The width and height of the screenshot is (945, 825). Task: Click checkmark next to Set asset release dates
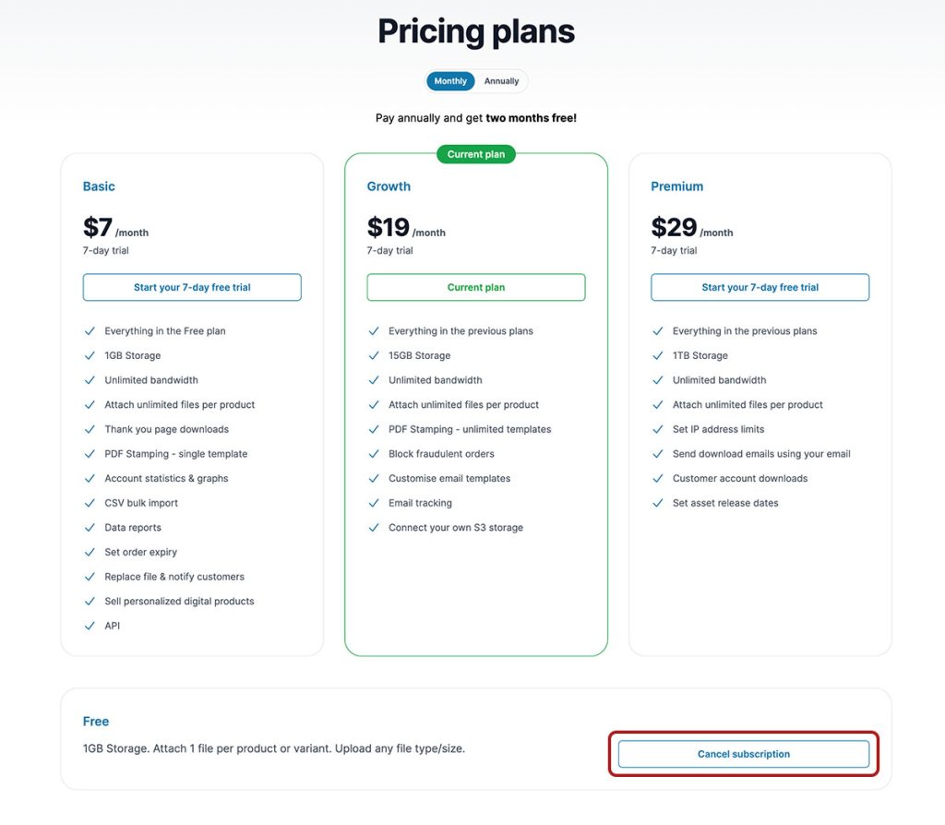click(x=658, y=503)
